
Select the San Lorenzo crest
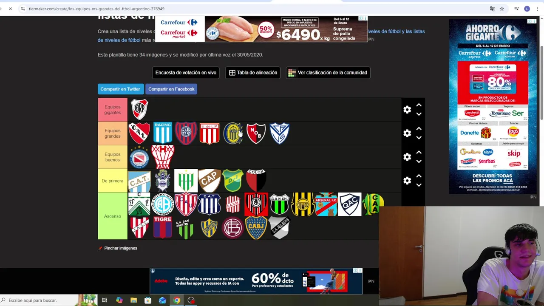(186, 133)
